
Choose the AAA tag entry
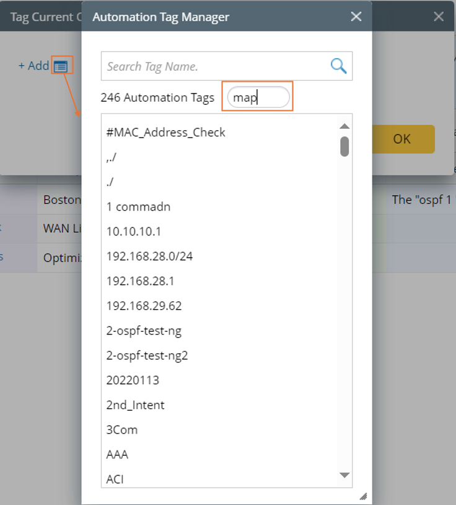118,455
